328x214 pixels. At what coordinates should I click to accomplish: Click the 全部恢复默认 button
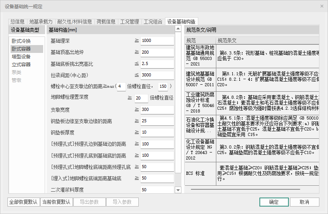pyautogui.click(x=24, y=202)
